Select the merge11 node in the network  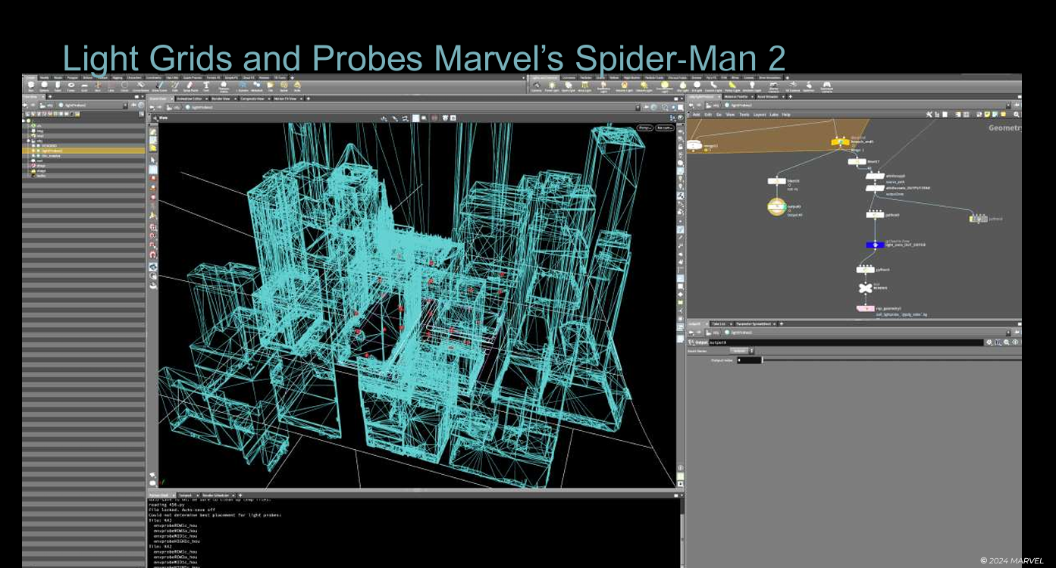point(694,145)
